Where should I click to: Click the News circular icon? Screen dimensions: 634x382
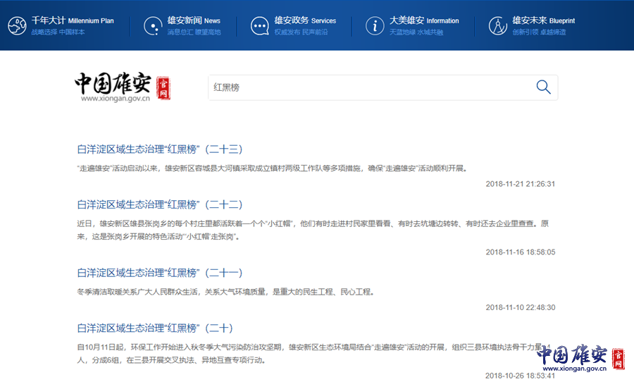coord(152,26)
